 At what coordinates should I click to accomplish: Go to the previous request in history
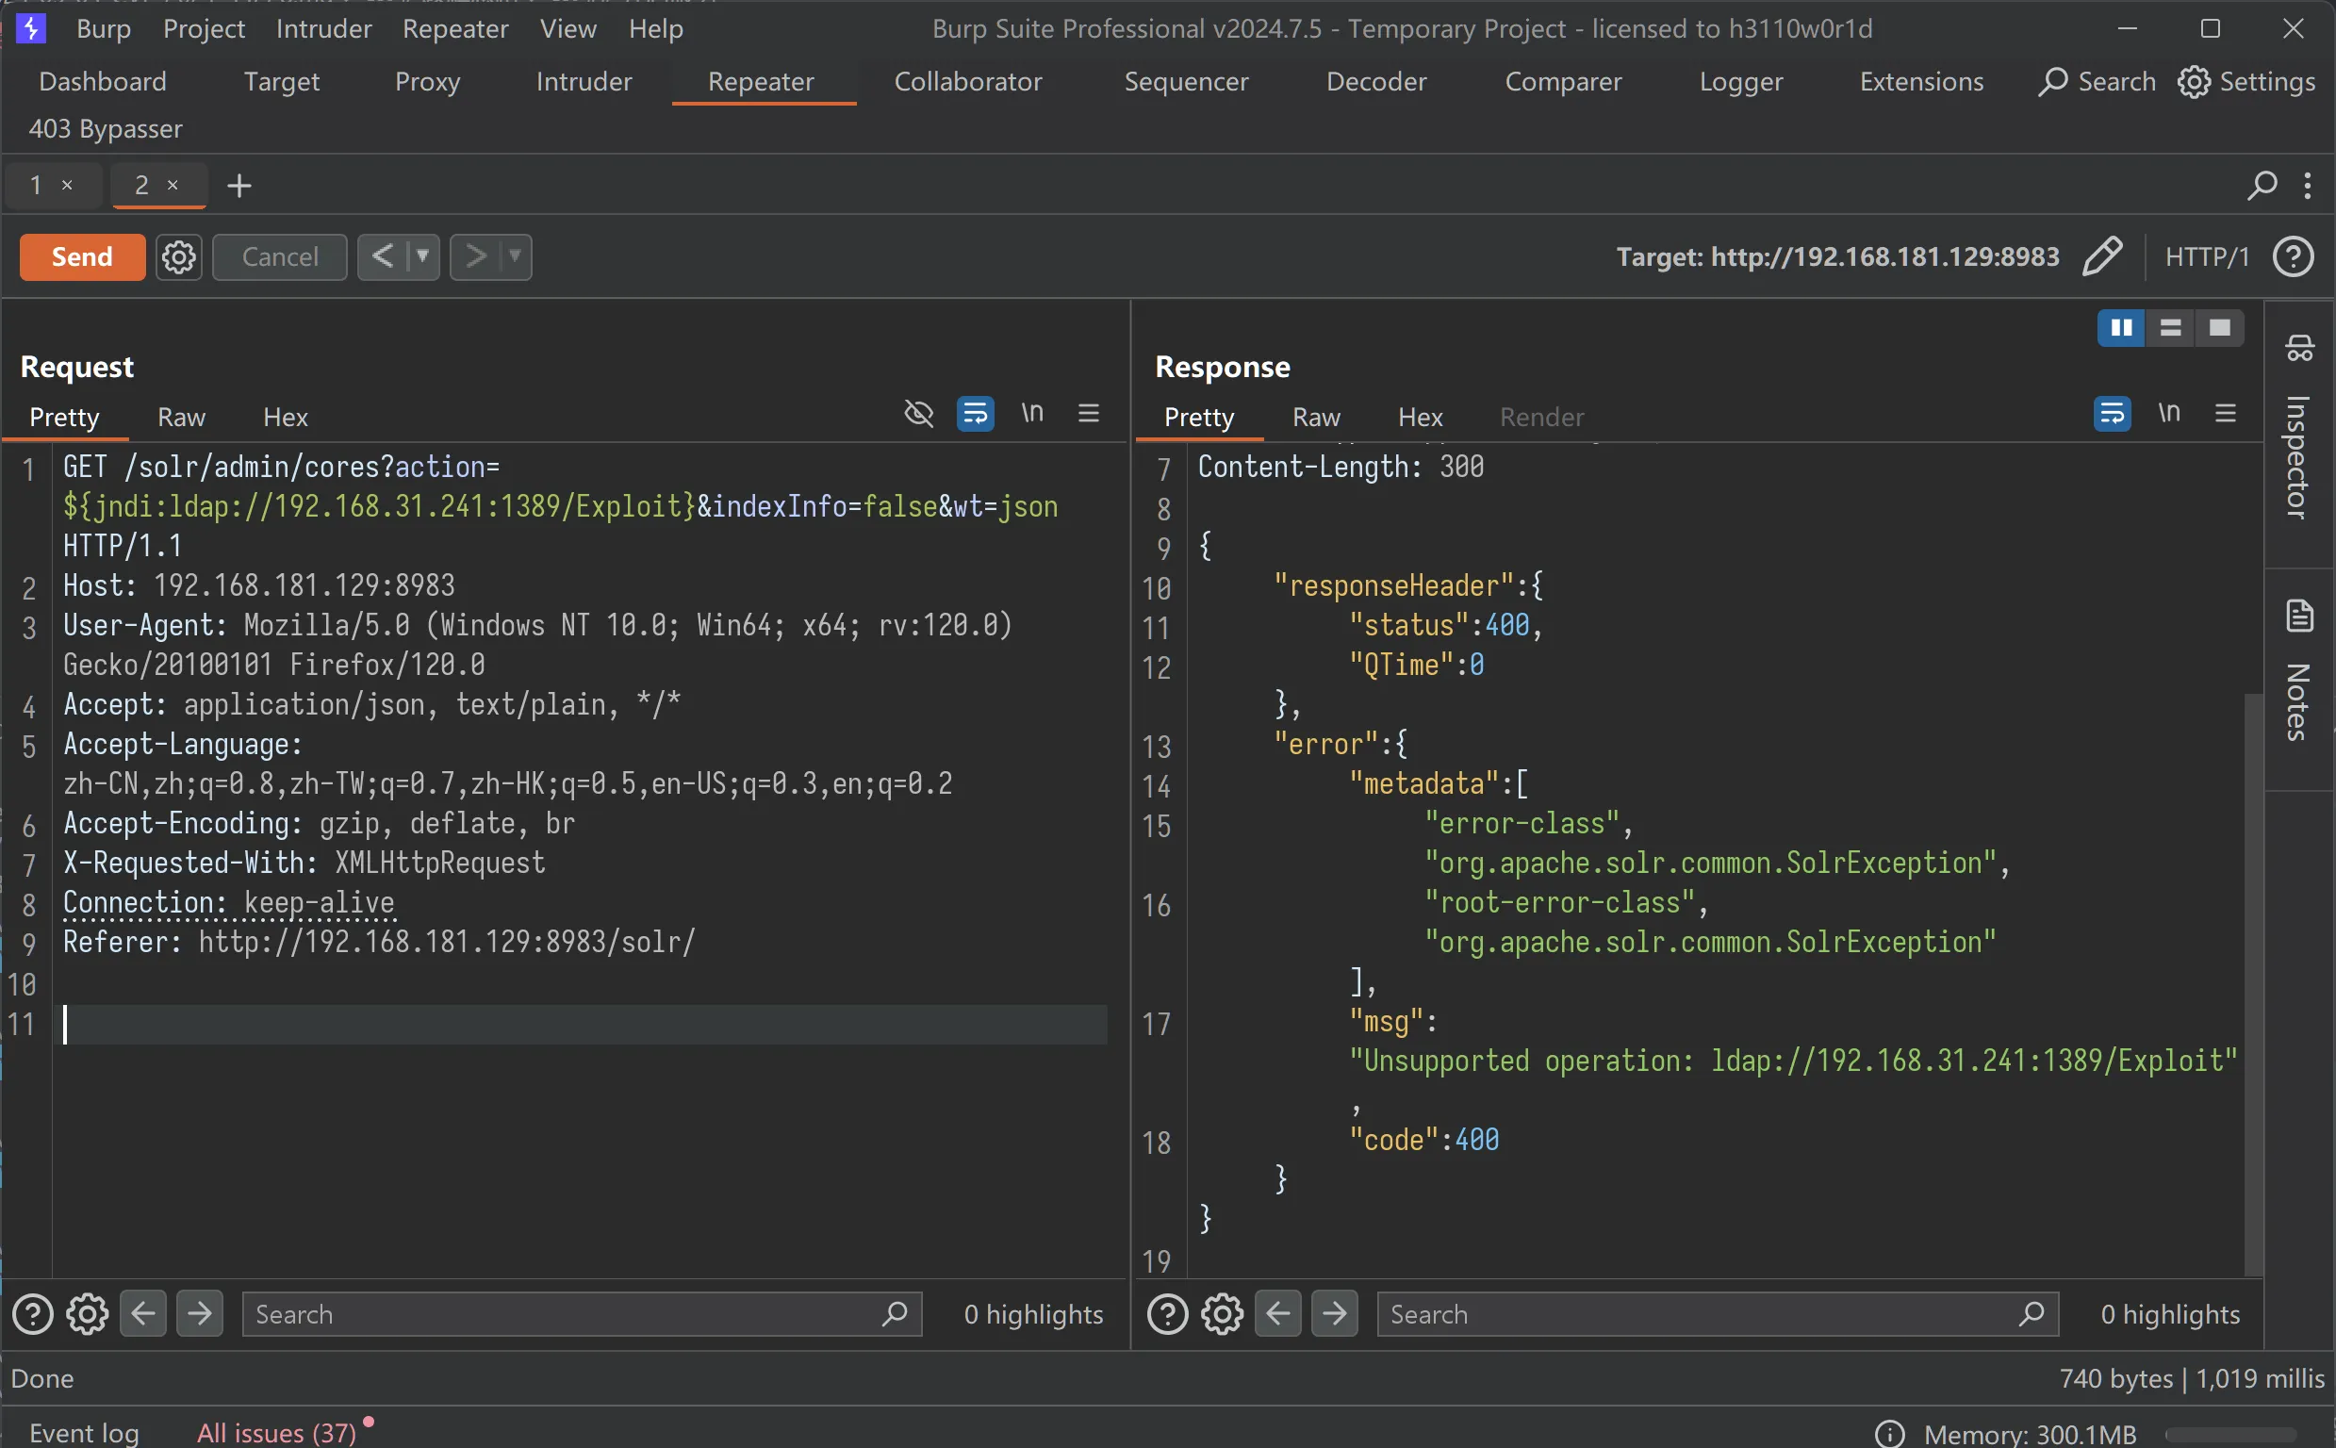click(x=382, y=256)
